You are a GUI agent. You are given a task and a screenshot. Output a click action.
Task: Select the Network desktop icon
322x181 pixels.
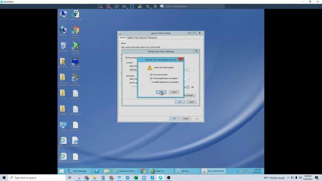click(63, 31)
